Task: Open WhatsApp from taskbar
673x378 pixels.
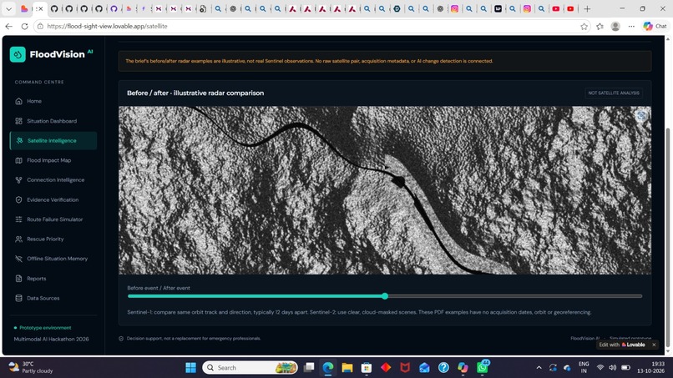Action: coord(483,367)
